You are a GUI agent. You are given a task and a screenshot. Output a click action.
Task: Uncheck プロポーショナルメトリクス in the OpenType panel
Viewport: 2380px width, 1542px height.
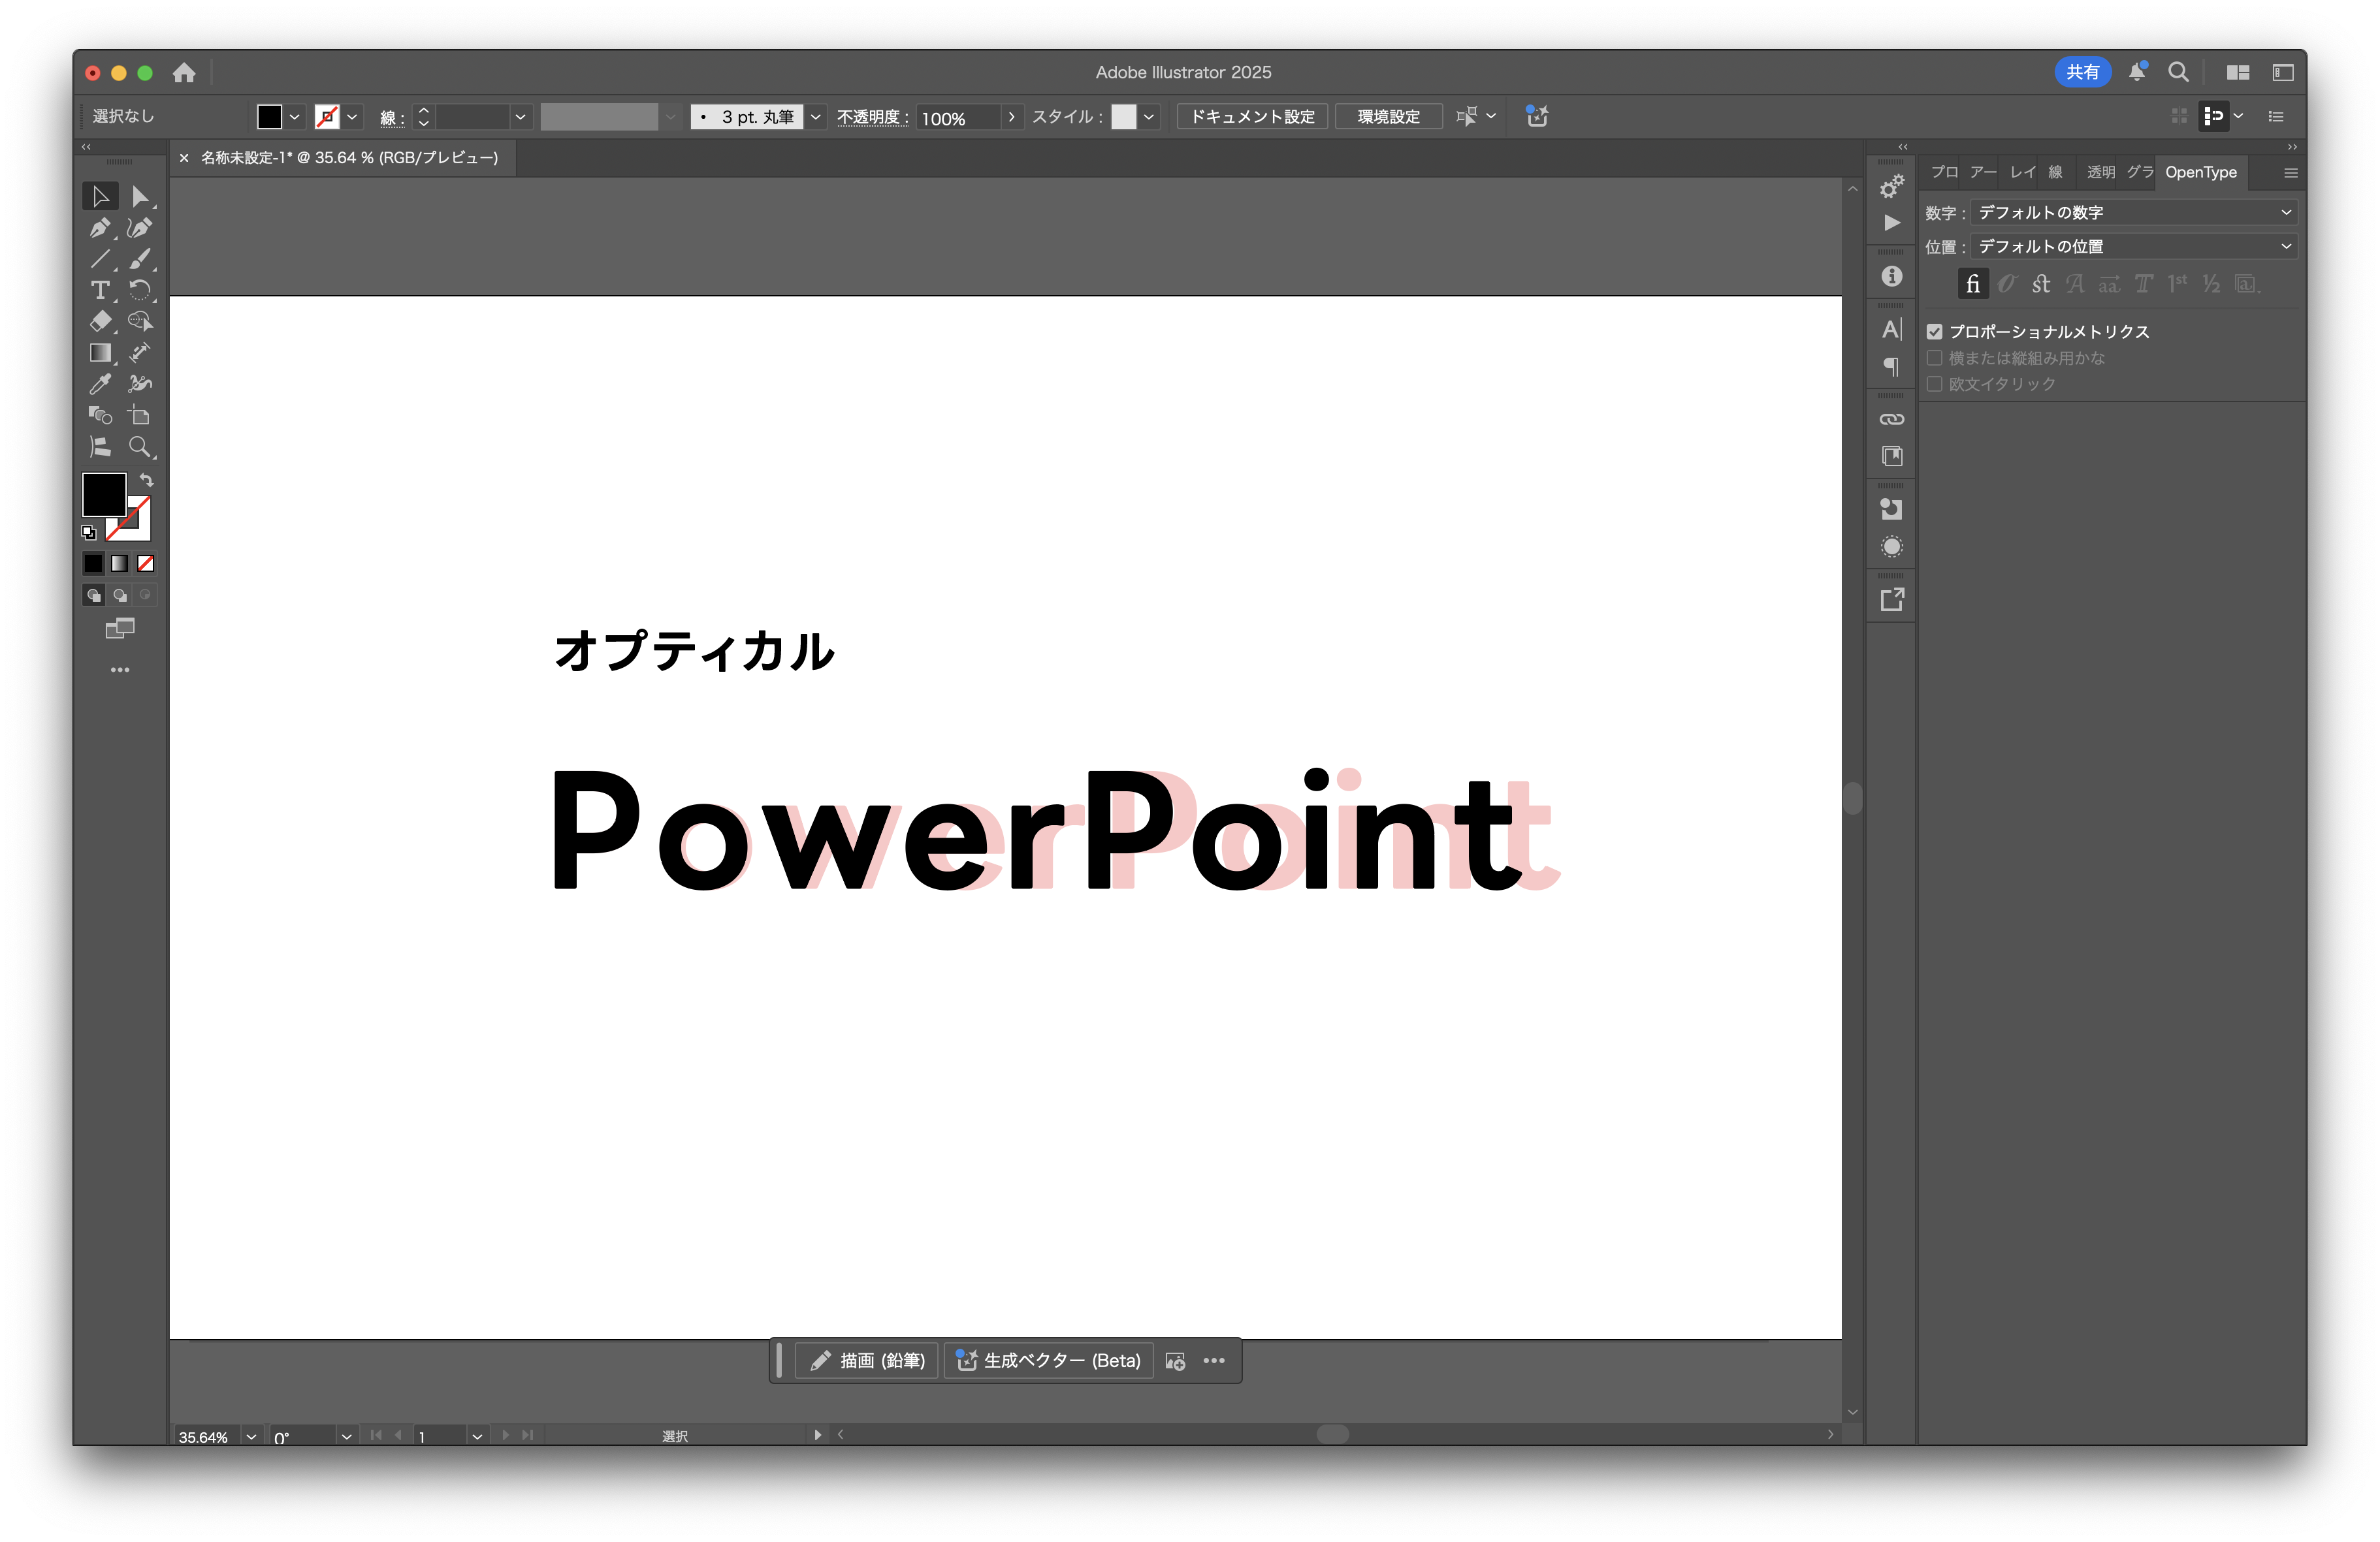[x=1935, y=331]
